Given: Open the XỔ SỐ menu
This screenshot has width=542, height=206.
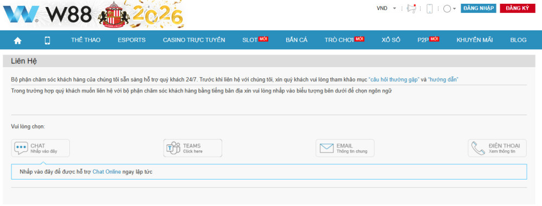Looking at the screenshot, I should point(391,40).
